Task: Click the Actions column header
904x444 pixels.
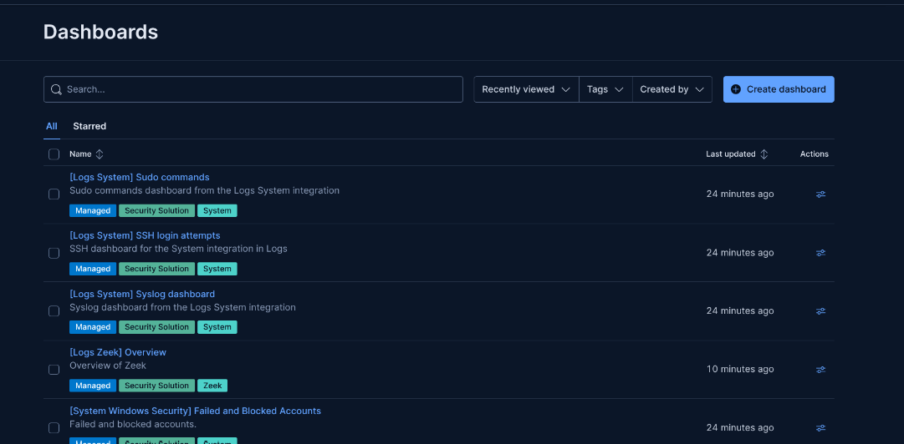Action: click(x=814, y=154)
